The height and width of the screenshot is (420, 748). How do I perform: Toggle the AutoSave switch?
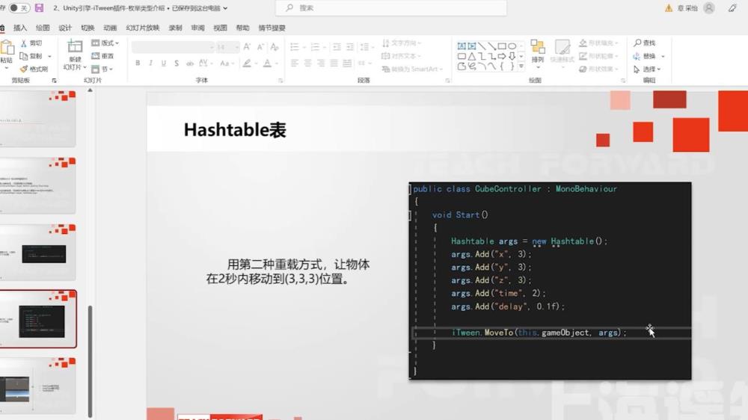19,7
